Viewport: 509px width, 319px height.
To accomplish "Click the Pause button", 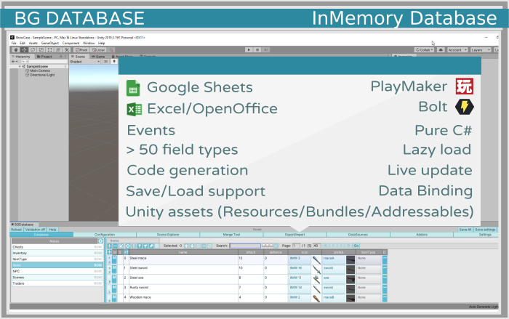I will (x=257, y=49).
